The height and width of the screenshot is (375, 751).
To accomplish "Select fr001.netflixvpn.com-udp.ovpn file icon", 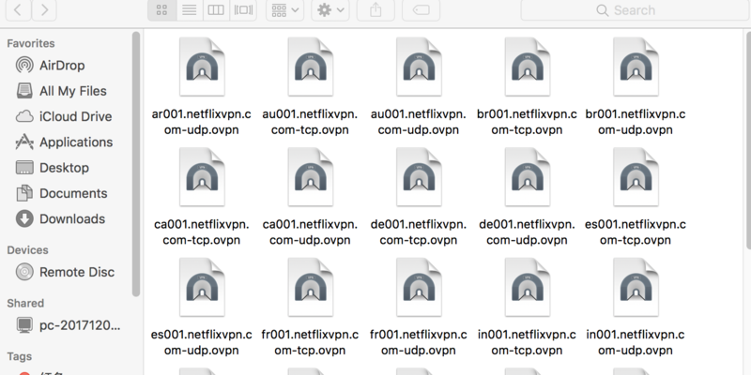I will pyautogui.click(x=419, y=288).
